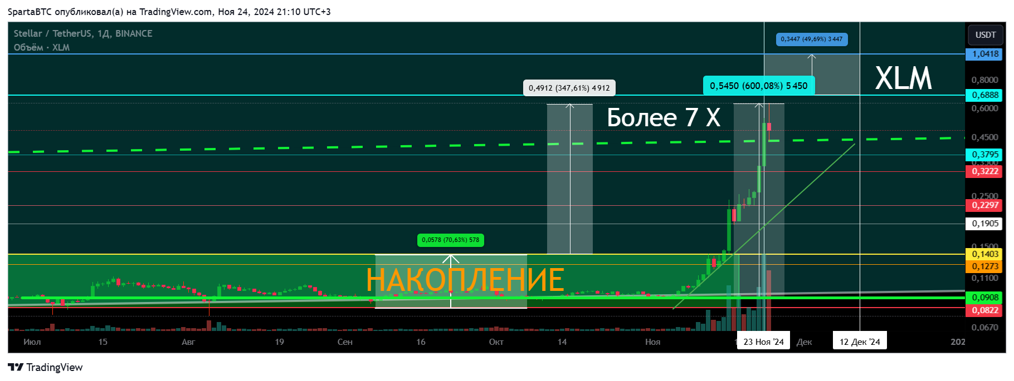
Task: Click the 0,5450 (600,08%) measurement label
Action: (x=758, y=86)
